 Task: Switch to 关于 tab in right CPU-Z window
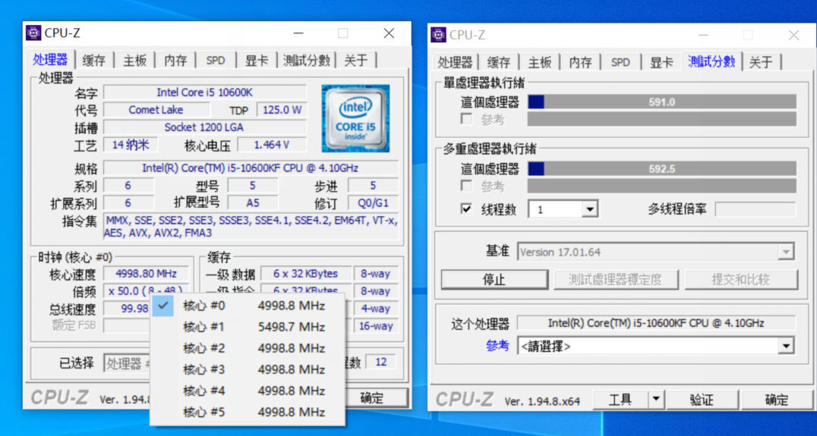[x=761, y=62]
